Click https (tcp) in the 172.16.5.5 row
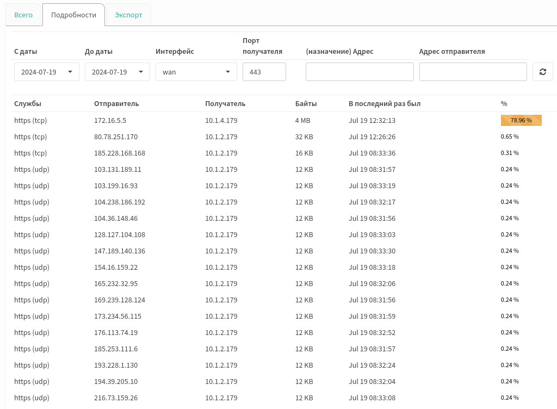The height and width of the screenshot is (409, 557). pos(30,120)
